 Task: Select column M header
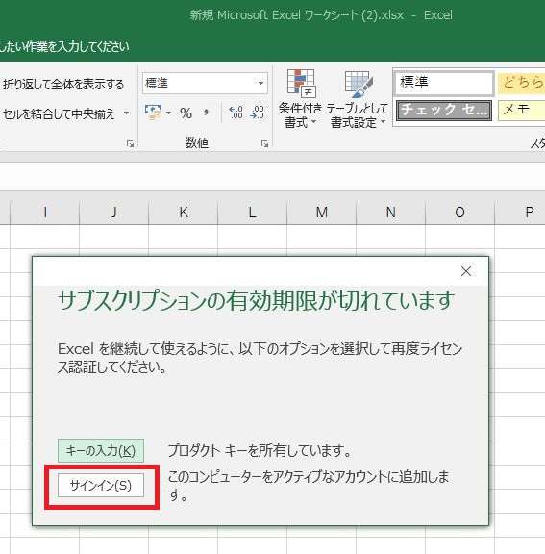tap(322, 212)
